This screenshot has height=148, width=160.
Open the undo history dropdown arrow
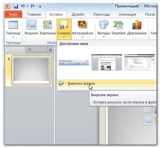[27, 6]
